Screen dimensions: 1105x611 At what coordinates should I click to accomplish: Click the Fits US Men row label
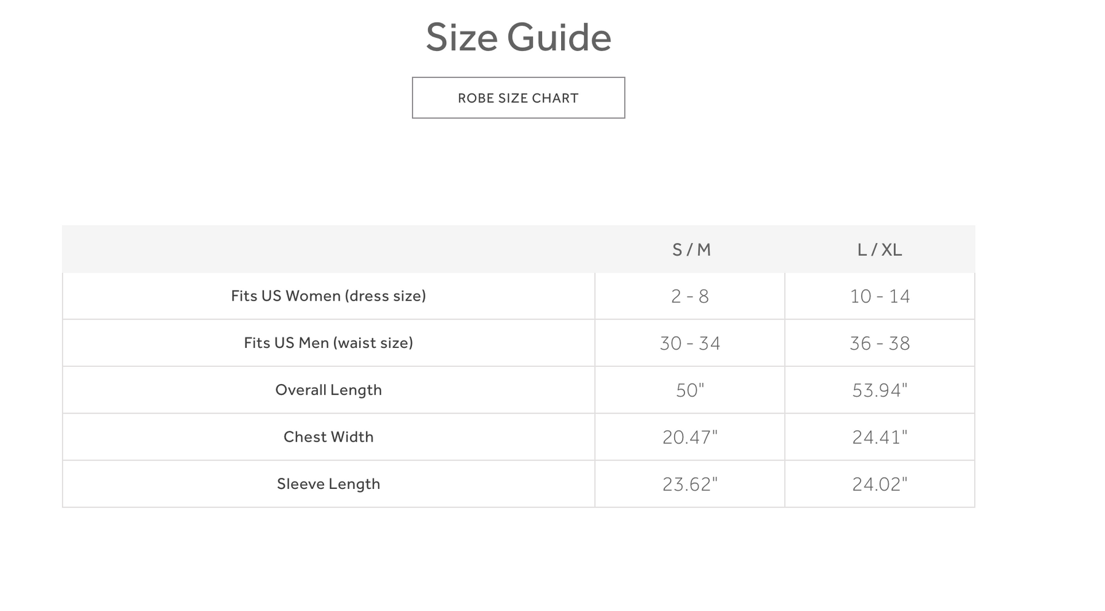point(328,343)
